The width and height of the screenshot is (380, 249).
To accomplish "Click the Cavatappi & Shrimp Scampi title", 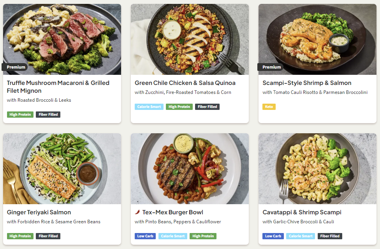I will [x=302, y=212].
